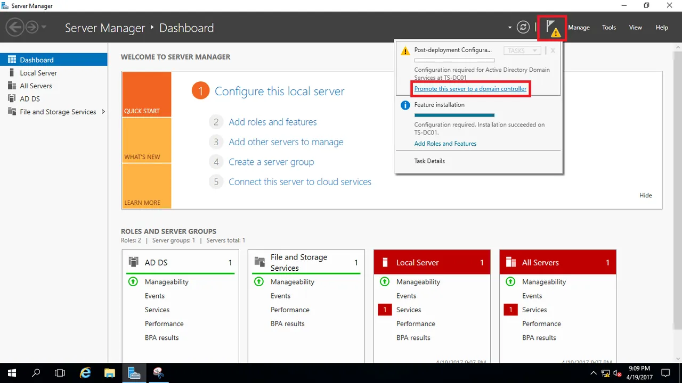Viewport: 682px width, 383px height.
Task: Click AD DS Manageability status icon
Action: 133,281
